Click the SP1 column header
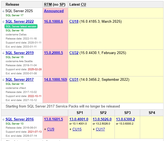Viewport: 166px width, 141px height. click(80, 113)
